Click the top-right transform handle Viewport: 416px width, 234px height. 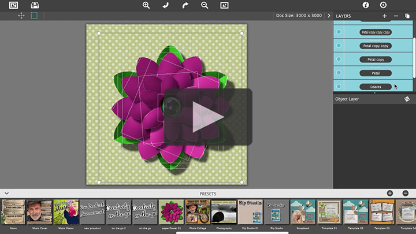242,34
